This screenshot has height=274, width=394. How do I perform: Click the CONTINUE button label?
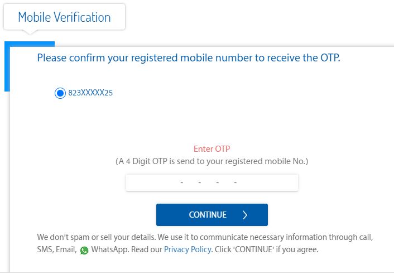(208, 215)
